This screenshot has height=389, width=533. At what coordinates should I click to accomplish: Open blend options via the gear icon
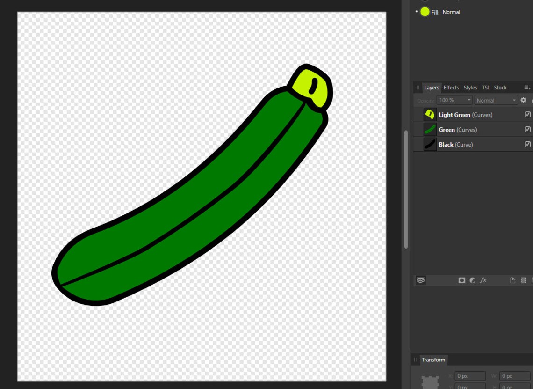click(523, 100)
